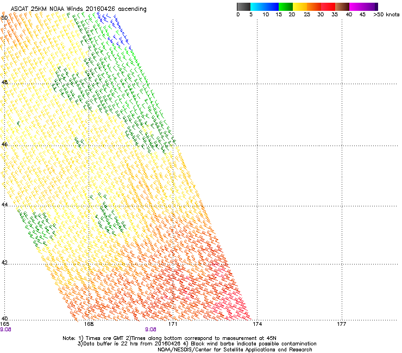402x353 pixels.
Task: Click the '45' color scale label
Action: point(362,15)
